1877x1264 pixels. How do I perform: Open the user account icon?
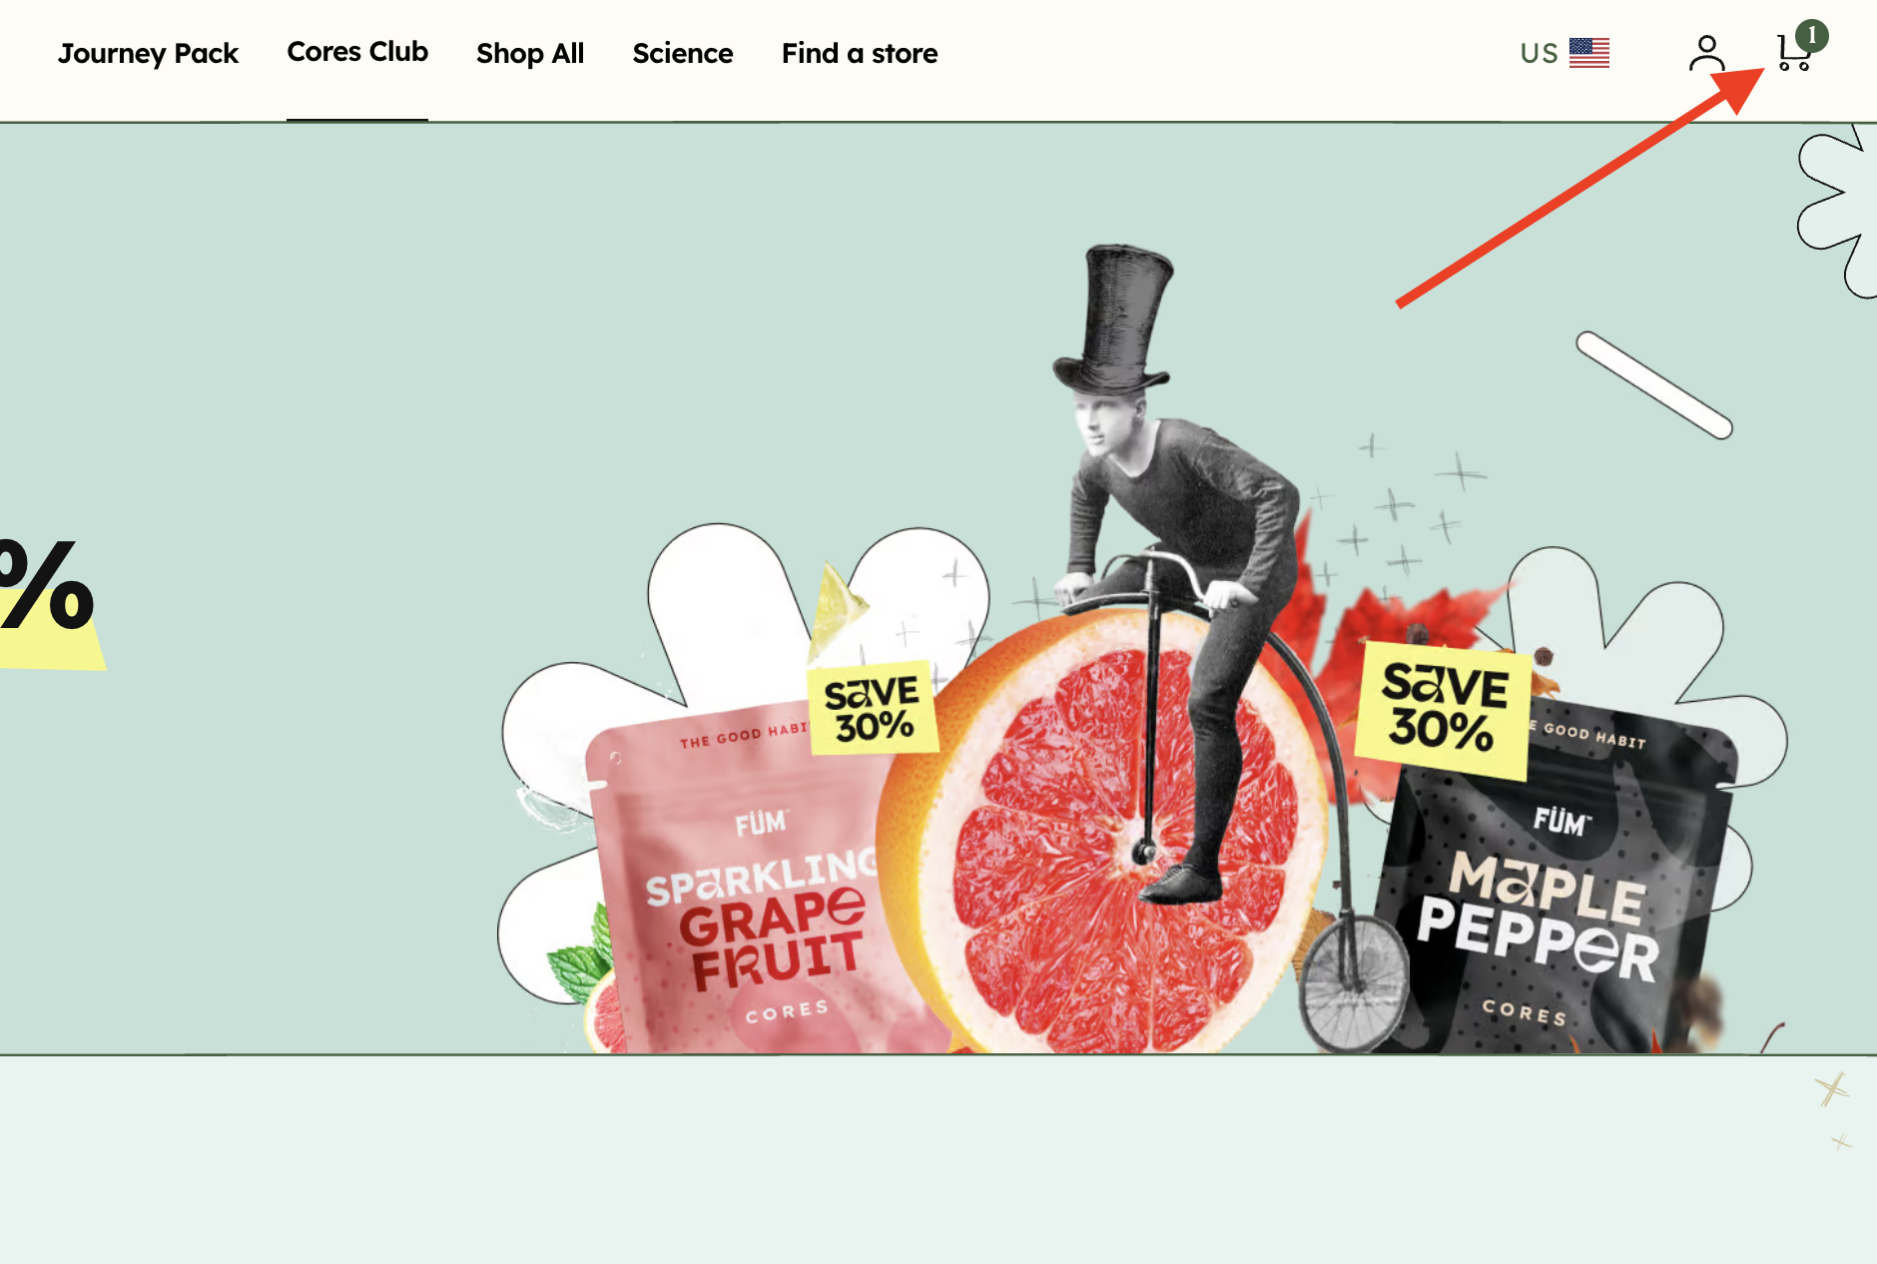(1706, 53)
